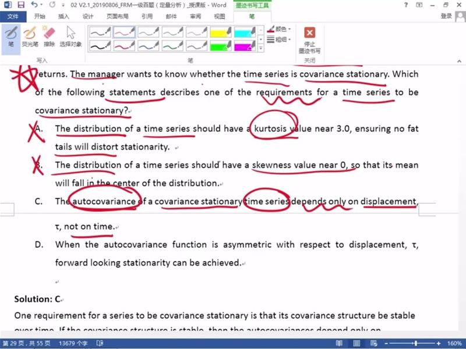Pick the thick gray pen in bottom row
Image resolution: width=466 pixels, height=349 pixels.
point(196,46)
